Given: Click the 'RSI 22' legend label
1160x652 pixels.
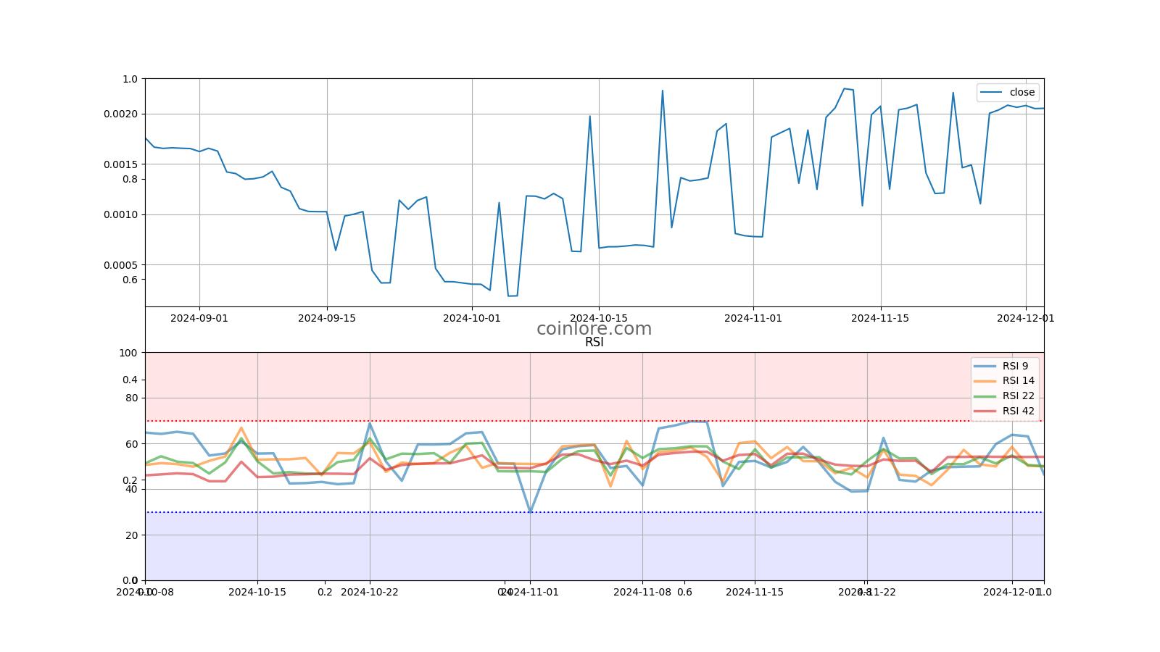Looking at the screenshot, I should [x=1019, y=396].
